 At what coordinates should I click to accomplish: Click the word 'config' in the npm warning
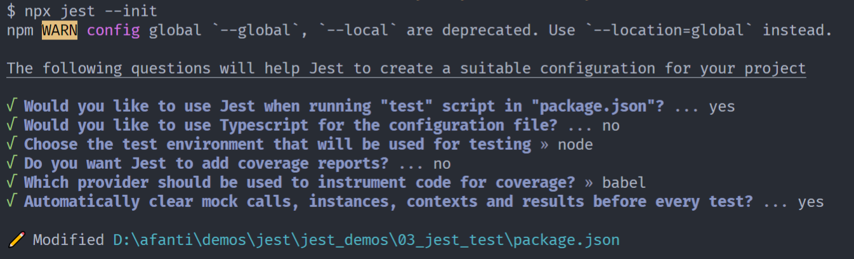point(113,30)
